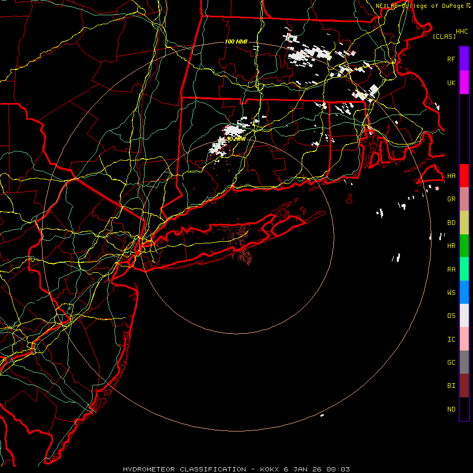Select the "BD" legend label
473x473 pixels.
[x=451, y=223]
